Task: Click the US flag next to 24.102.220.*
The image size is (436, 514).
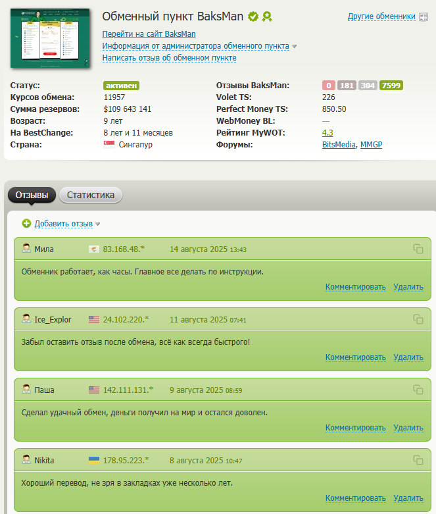Action: (94, 320)
